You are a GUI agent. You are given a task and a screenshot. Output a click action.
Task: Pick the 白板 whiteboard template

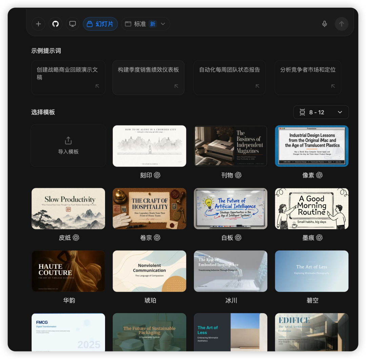[231, 209]
